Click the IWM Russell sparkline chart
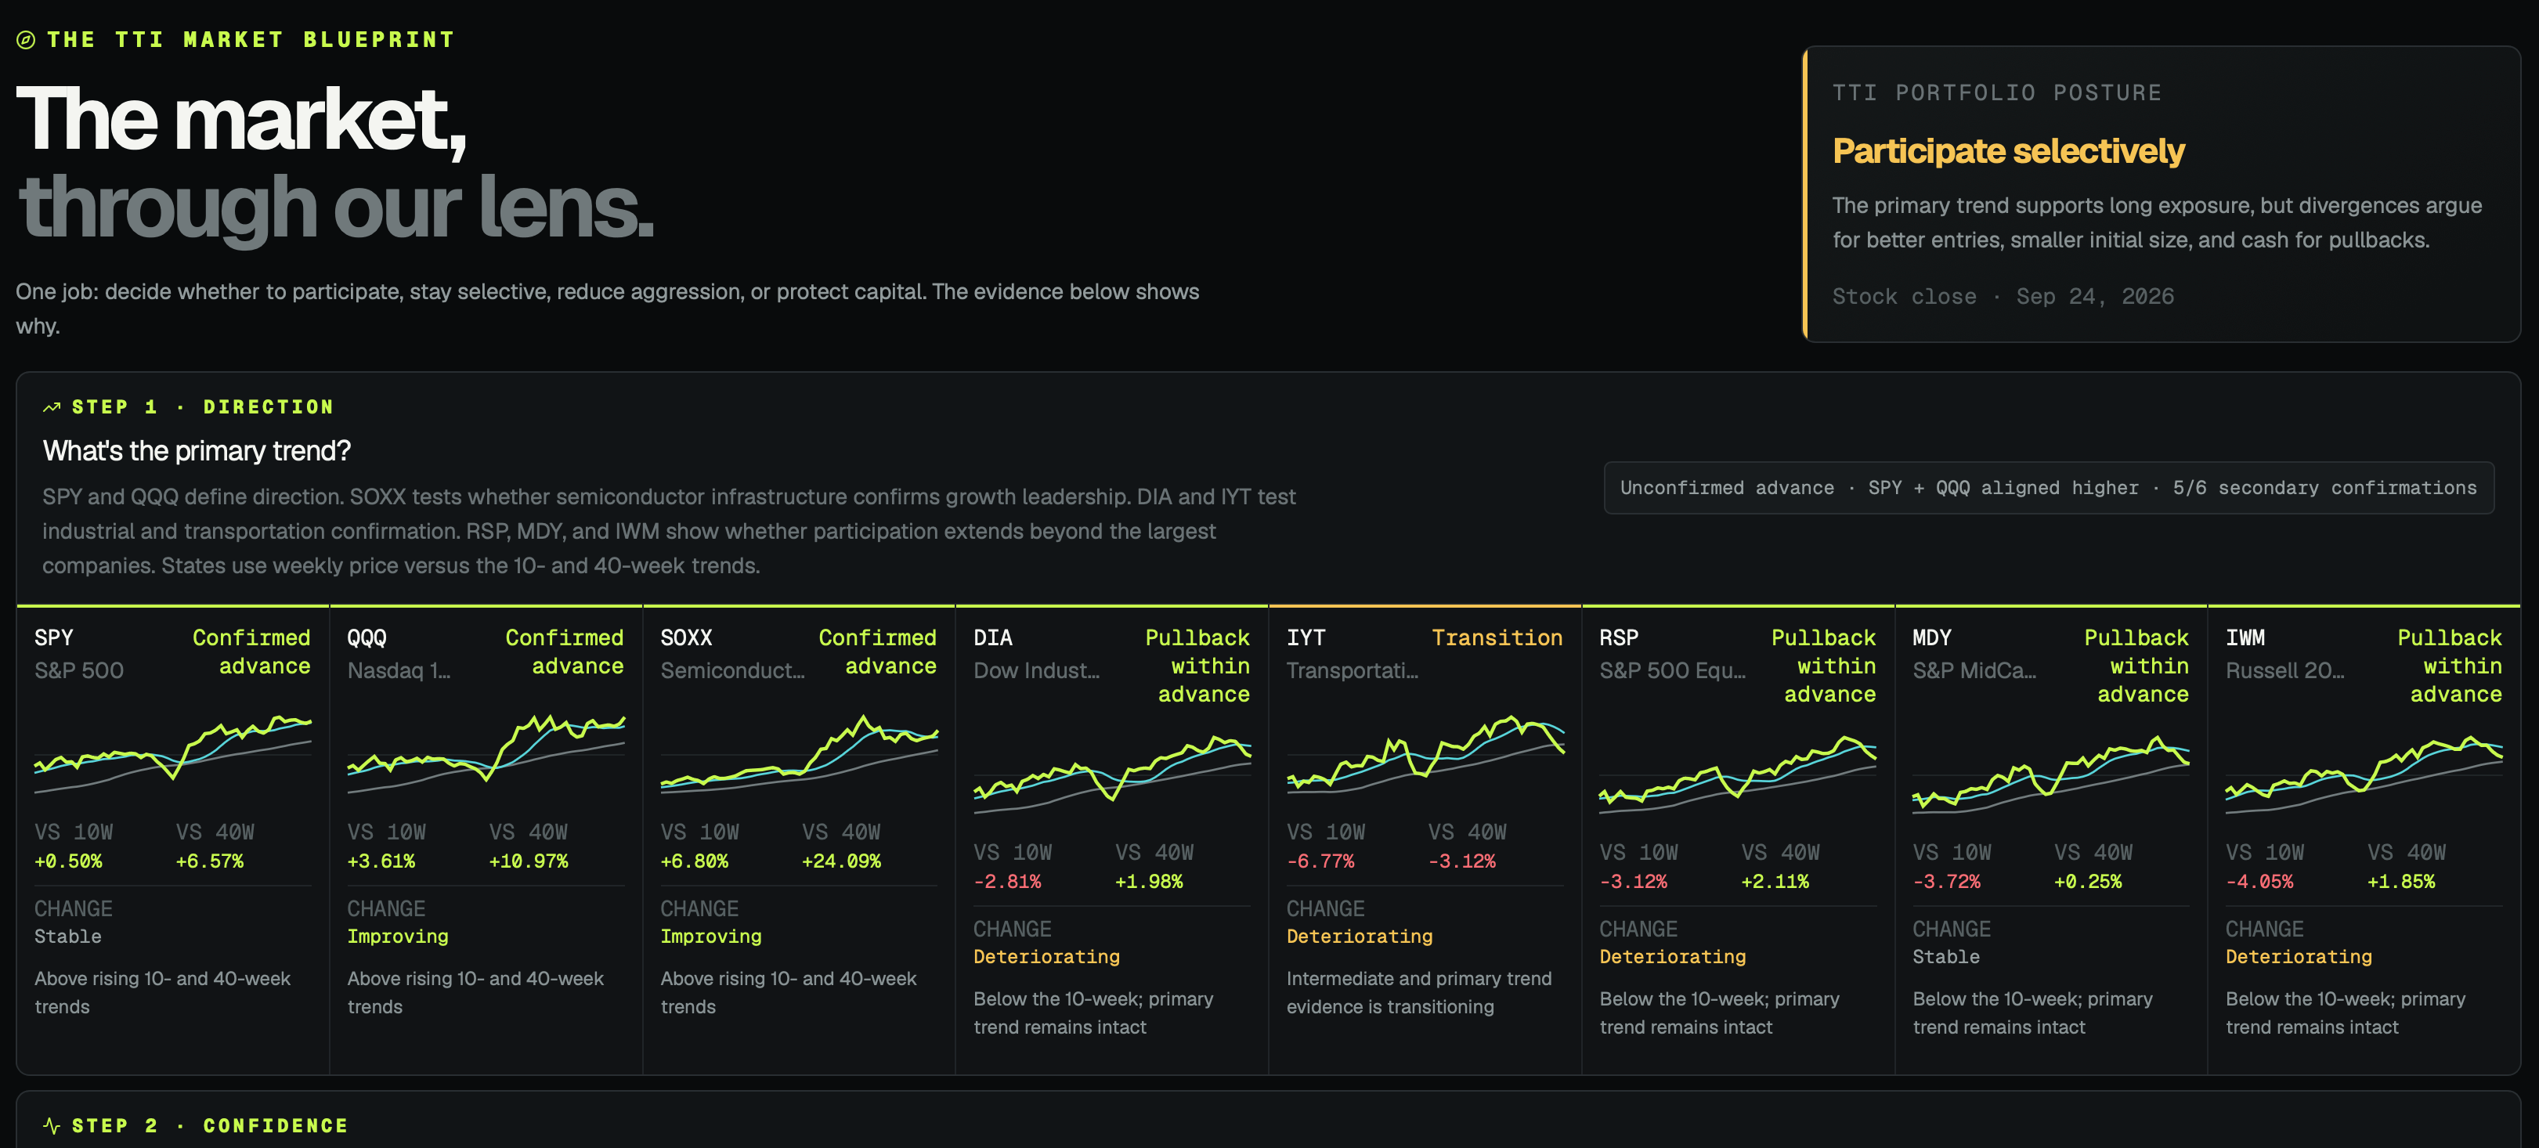This screenshot has width=2539, height=1148. click(x=2364, y=774)
